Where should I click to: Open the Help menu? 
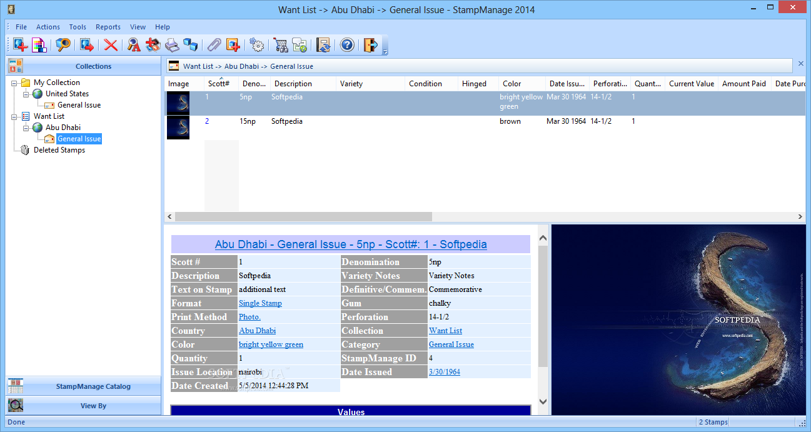pos(163,27)
